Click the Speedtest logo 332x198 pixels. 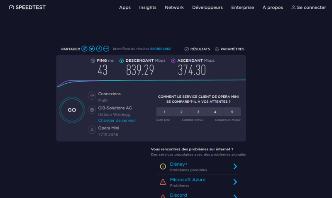[x=27, y=7]
